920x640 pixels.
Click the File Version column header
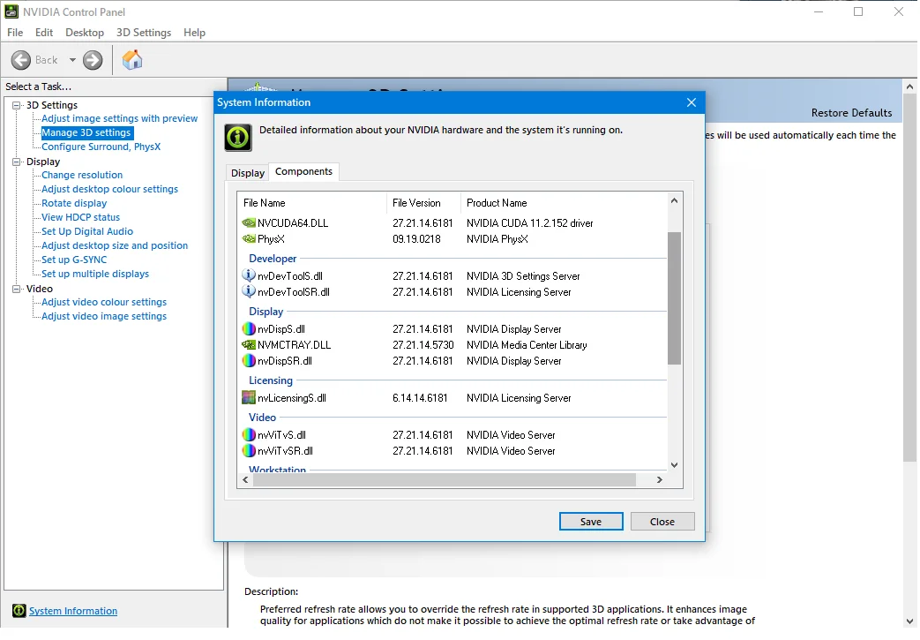[x=423, y=202]
